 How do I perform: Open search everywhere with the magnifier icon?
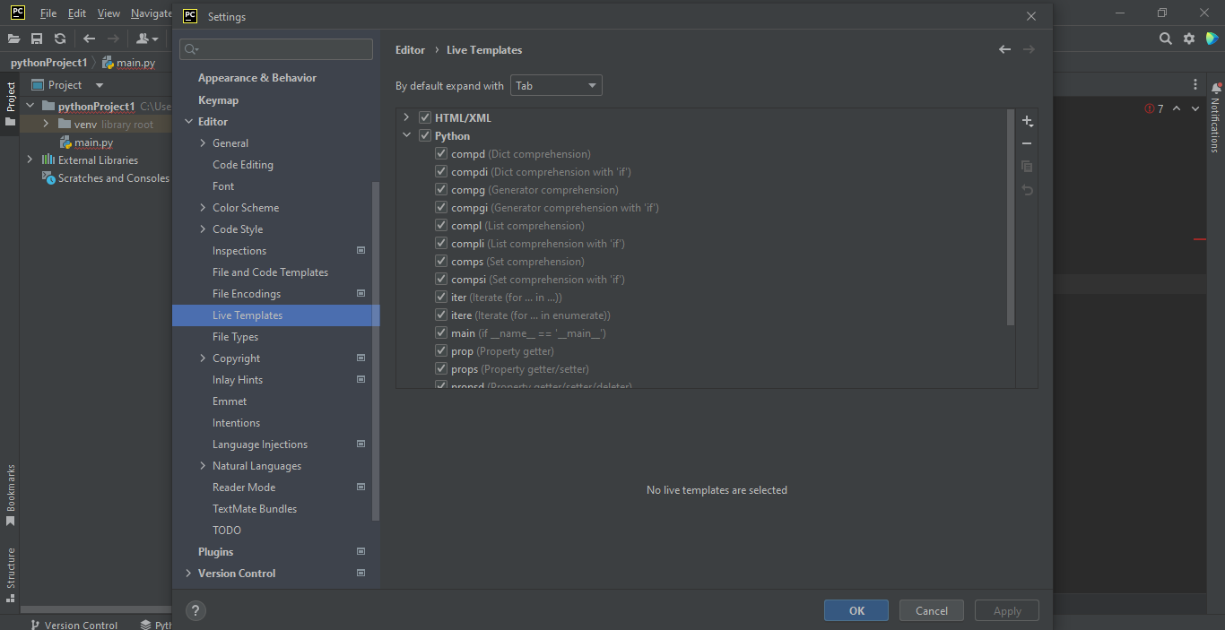pyautogui.click(x=1165, y=39)
